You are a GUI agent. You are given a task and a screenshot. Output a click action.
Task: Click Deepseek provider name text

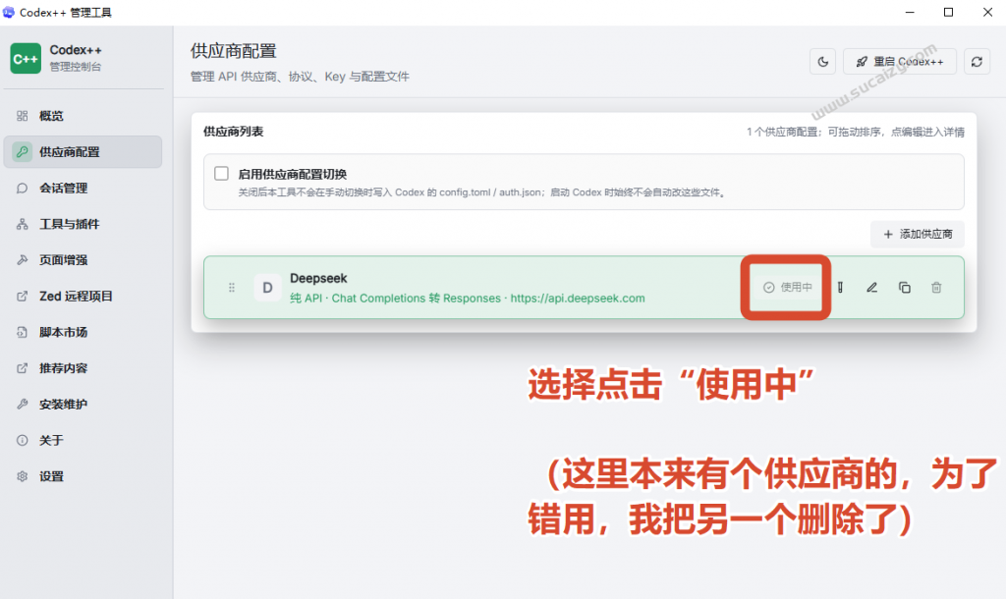[318, 278]
